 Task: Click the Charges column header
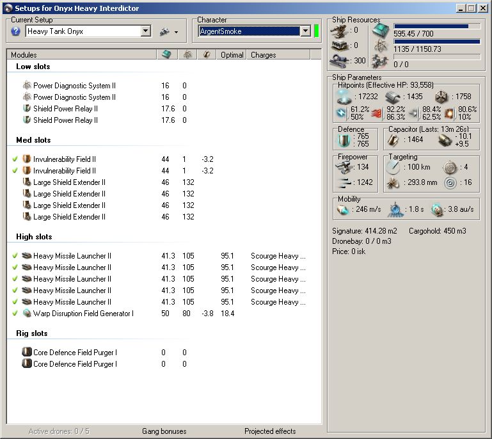coord(279,54)
